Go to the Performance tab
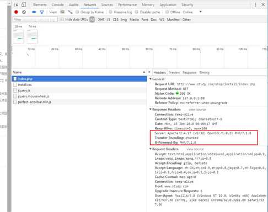The image size is (268, 212). point(127,5)
